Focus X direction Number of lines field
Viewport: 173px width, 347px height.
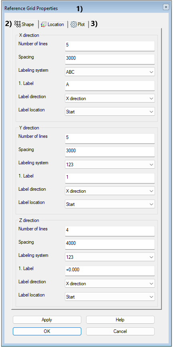pyautogui.click(x=110, y=46)
